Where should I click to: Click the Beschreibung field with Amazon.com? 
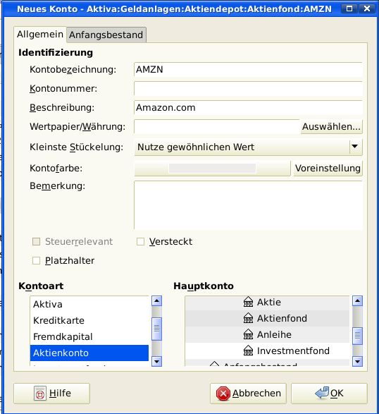(248, 107)
